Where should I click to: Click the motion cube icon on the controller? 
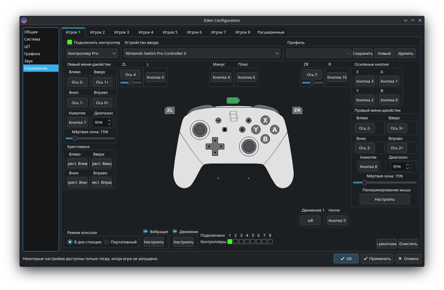point(234,116)
